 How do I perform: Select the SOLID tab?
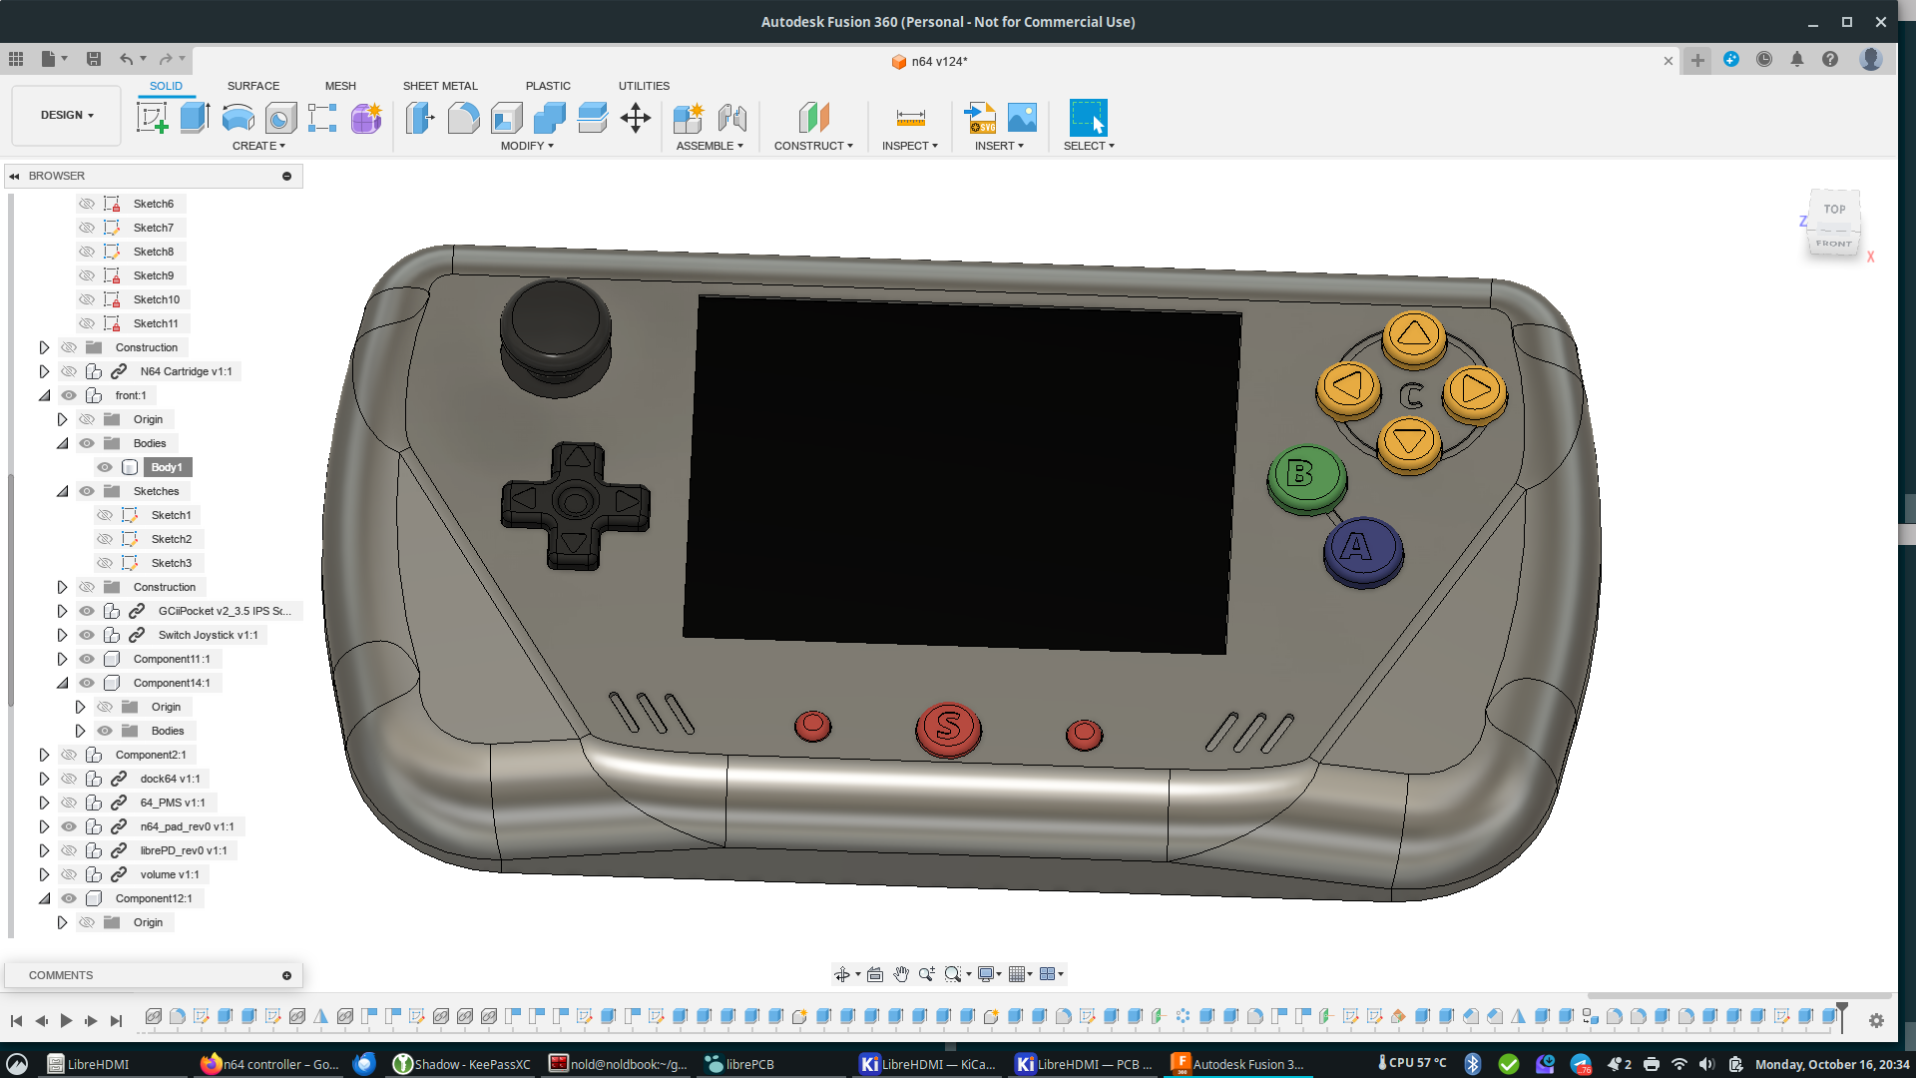tap(166, 86)
